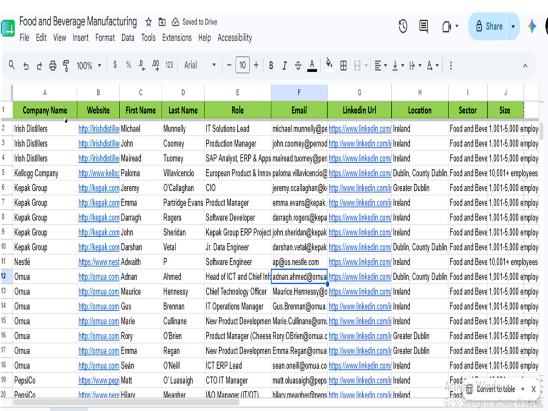Viewport: 548px width, 411px height.
Task: Open version history clock icon
Action: [x=403, y=26]
